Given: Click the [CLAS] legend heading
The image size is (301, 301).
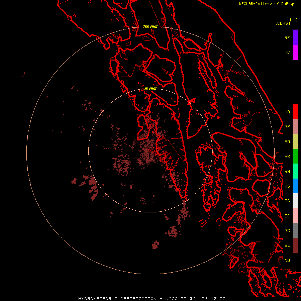Looking at the screenshot, I should [283, 23].
